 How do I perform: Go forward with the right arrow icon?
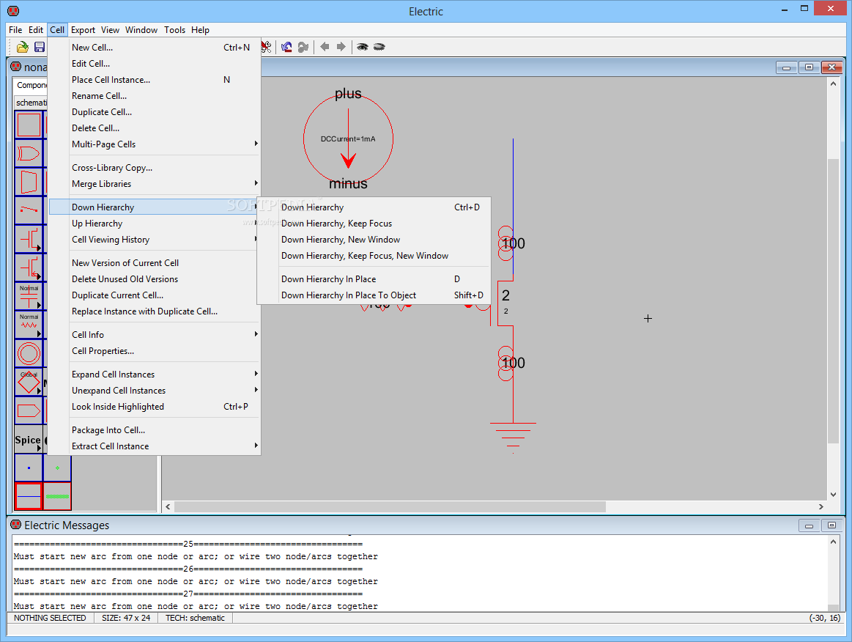point(341,47)
